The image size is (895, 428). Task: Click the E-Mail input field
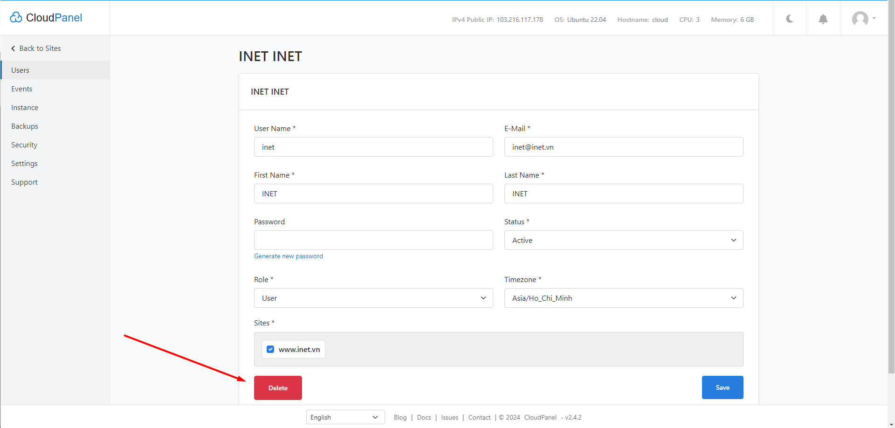[624, 147]
